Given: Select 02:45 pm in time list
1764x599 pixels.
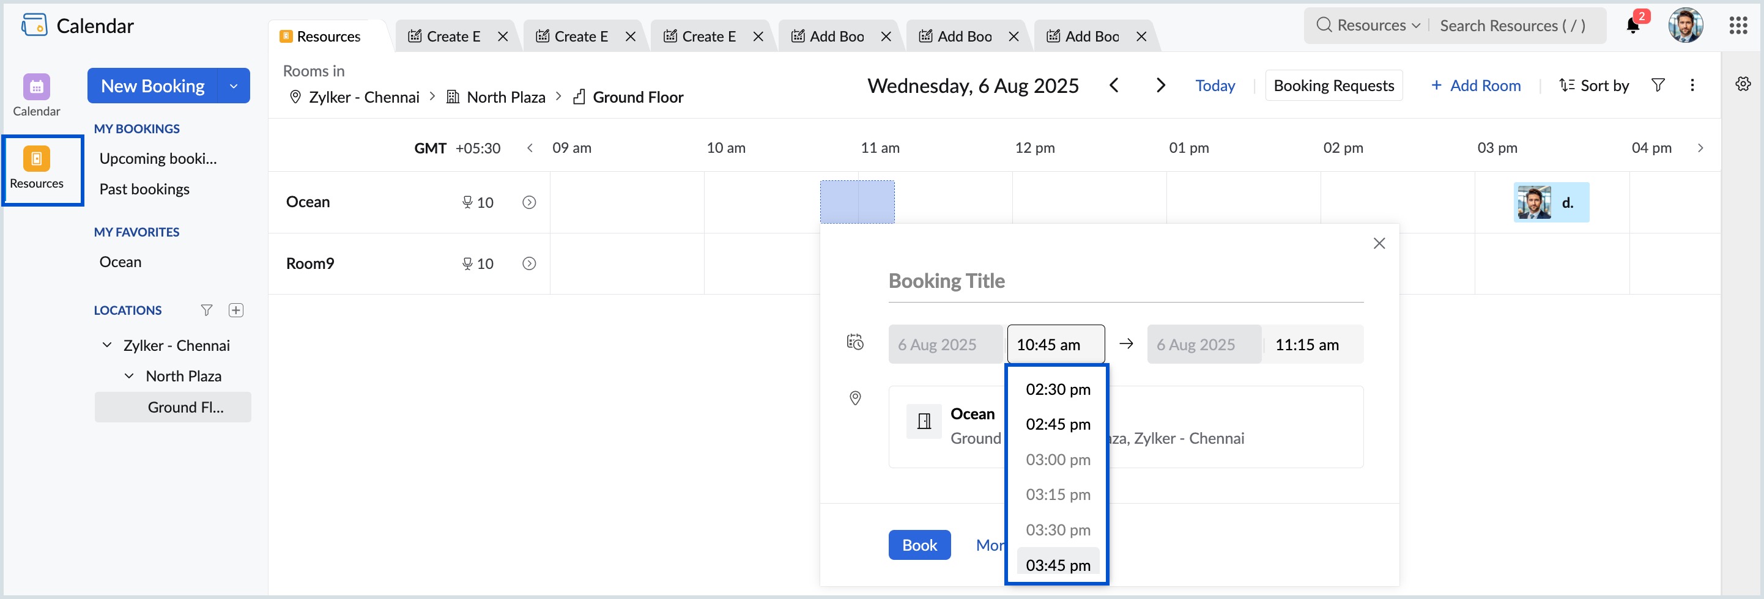Looking at the screenshot, I should [x=1058, y=424].
